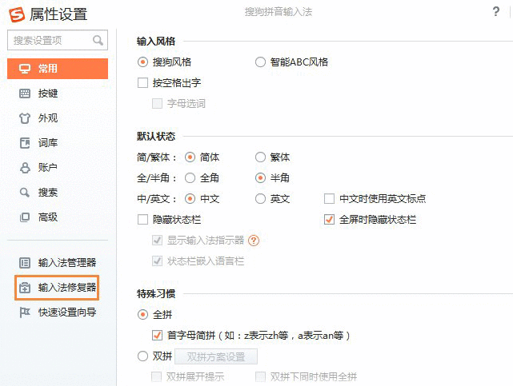This screenshot has width=513, height=386.
Task: Click the dictionary icon beside 词库
Action: coord(25,143)
